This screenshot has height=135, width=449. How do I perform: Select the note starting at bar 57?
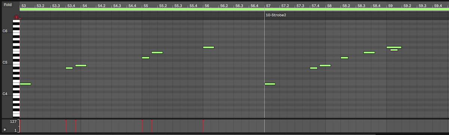click(270, 84)
